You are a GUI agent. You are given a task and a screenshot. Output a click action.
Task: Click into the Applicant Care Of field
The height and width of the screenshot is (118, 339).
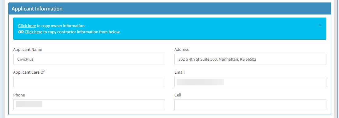click(x=89, y=82)
